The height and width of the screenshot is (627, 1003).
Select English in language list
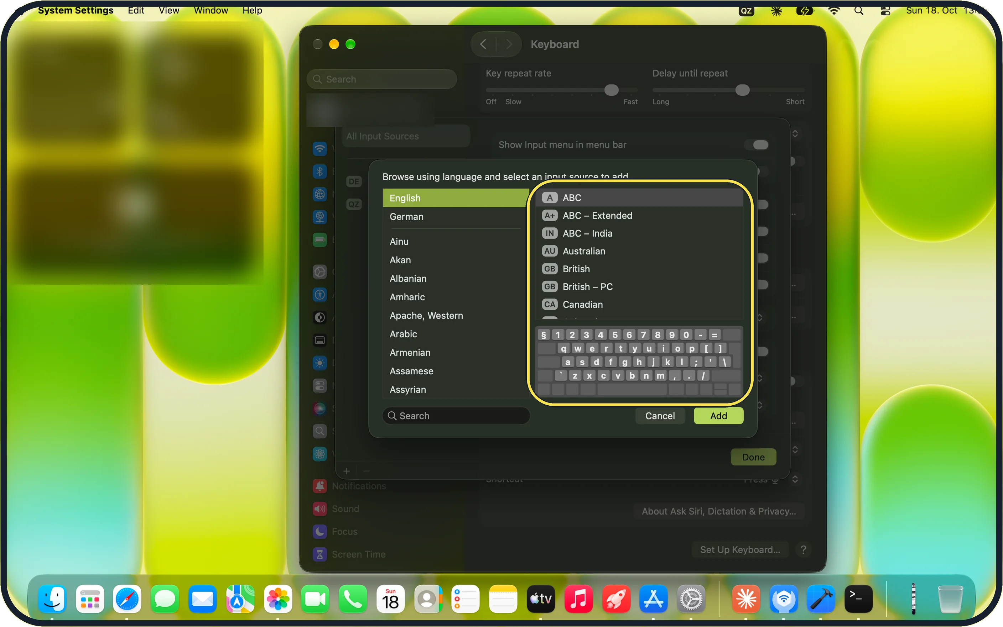455,198
